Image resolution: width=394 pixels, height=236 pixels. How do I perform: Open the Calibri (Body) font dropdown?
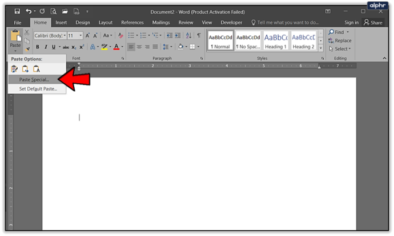click(50, 35)
